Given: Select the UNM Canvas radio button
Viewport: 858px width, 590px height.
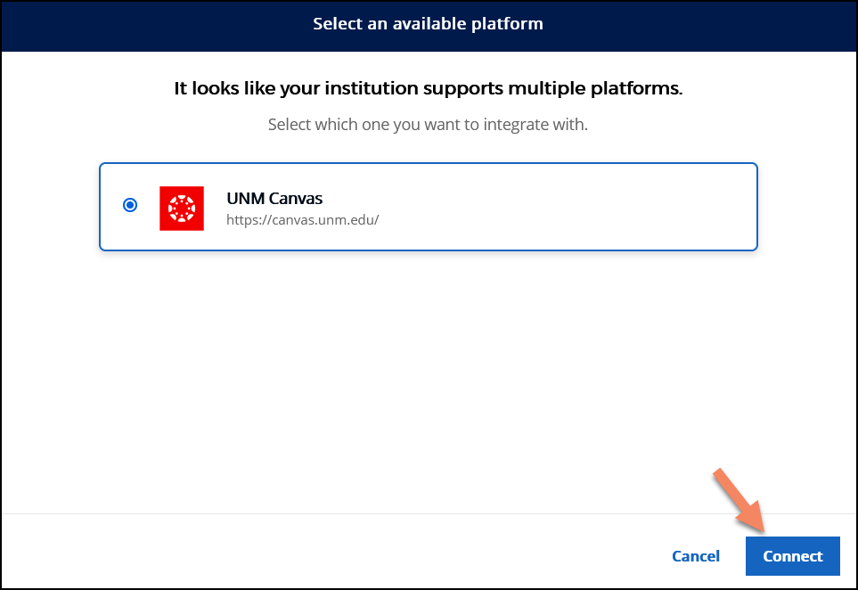Looking at the screenshot, I should 130,205.
